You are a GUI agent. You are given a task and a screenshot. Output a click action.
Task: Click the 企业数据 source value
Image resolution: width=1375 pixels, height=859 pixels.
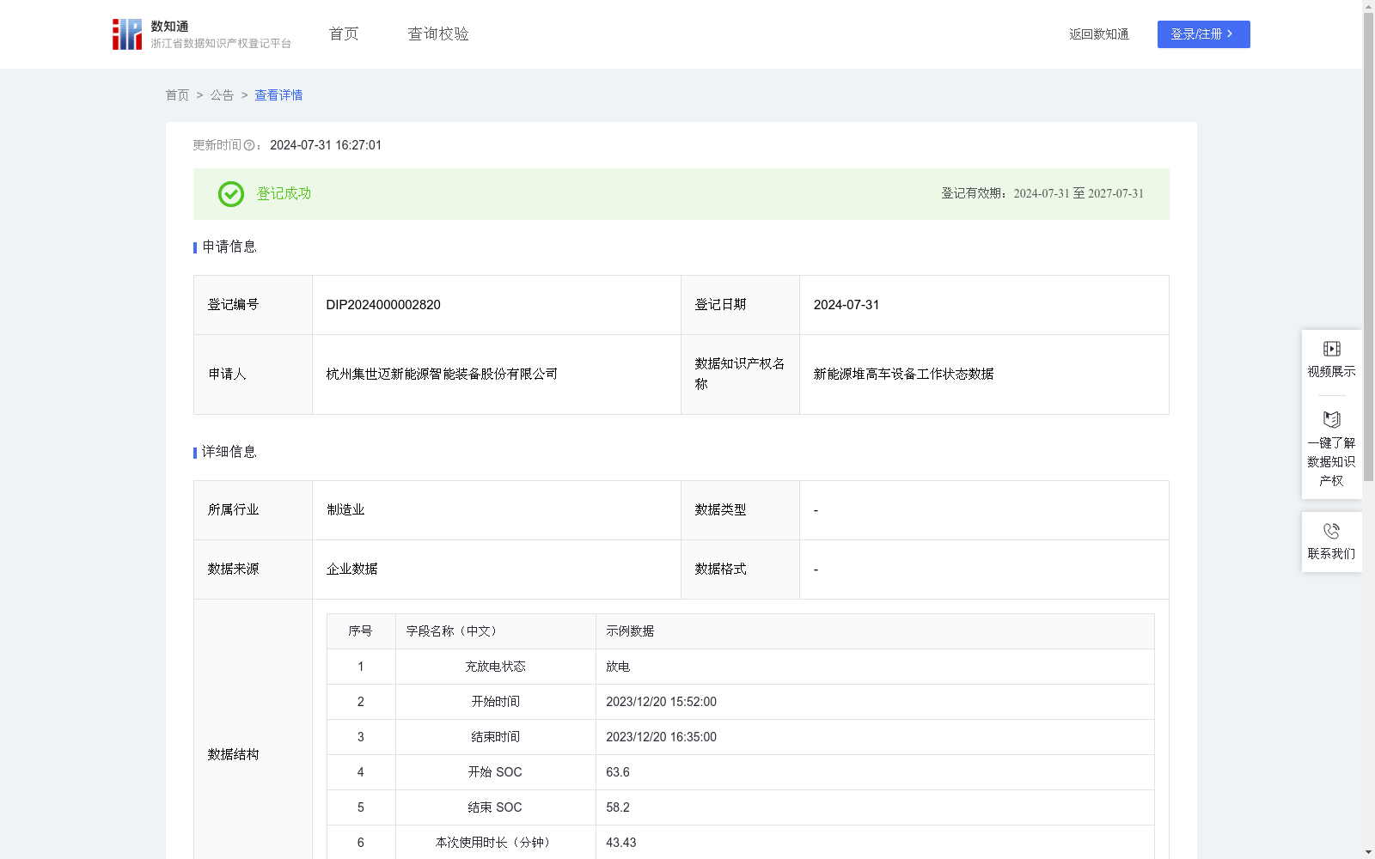351,570
